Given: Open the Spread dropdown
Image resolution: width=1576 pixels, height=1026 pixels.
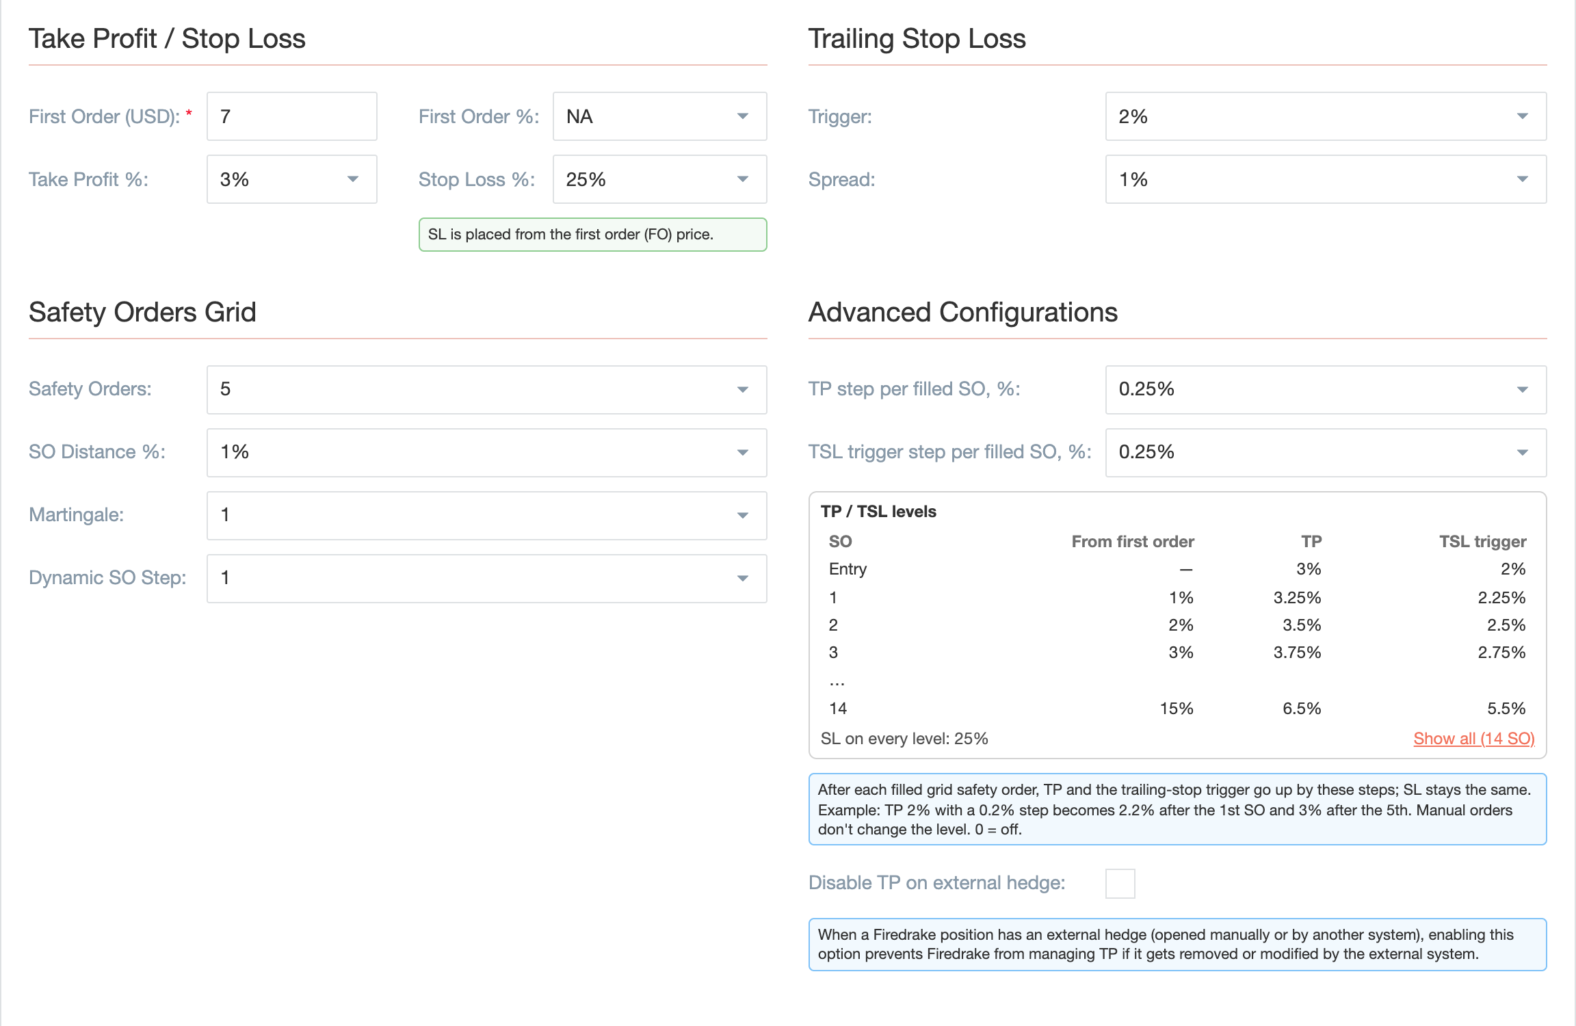Looking at the screenshot, I should coord(1326,179).
